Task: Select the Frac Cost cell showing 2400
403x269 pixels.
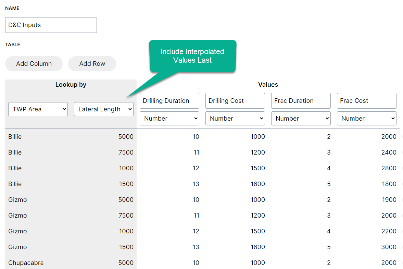Action: coord(389,152)
